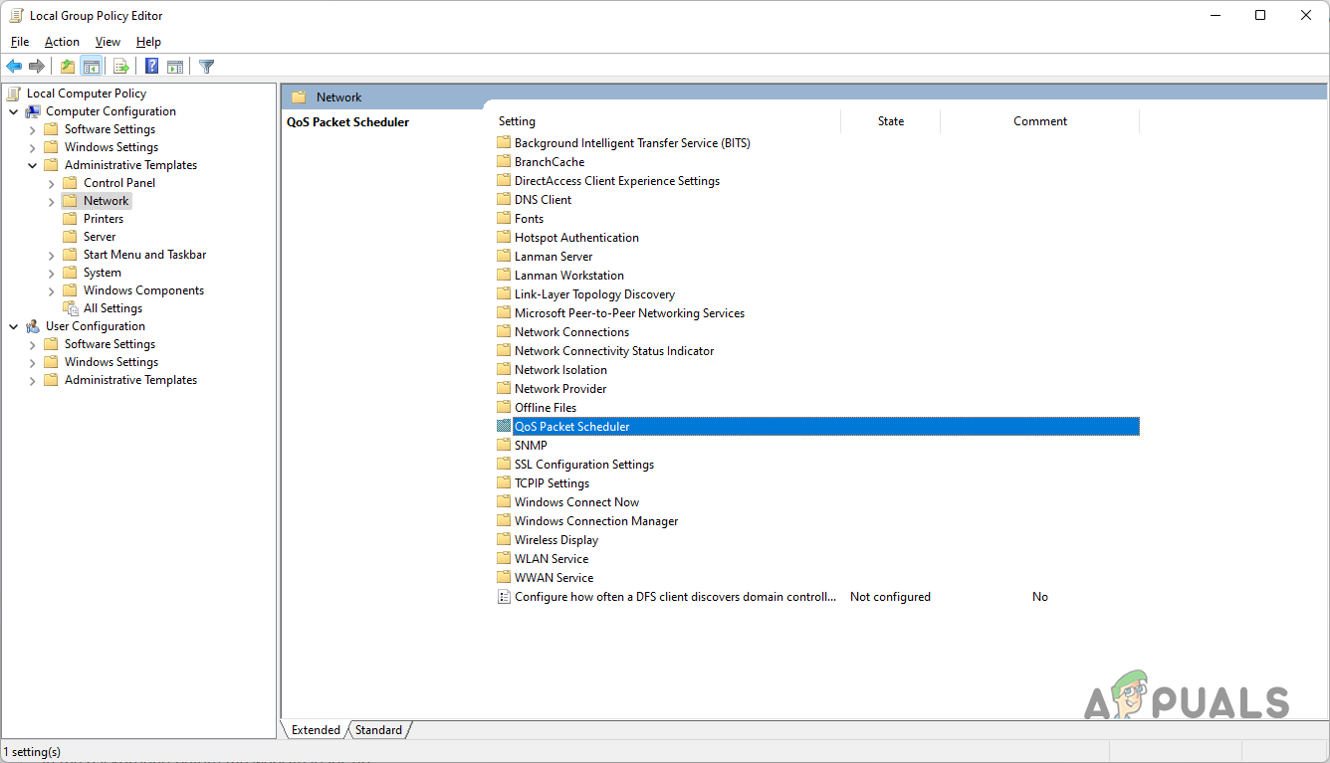Open the File menu
1330x763 pixels.
tap(20, 42)
